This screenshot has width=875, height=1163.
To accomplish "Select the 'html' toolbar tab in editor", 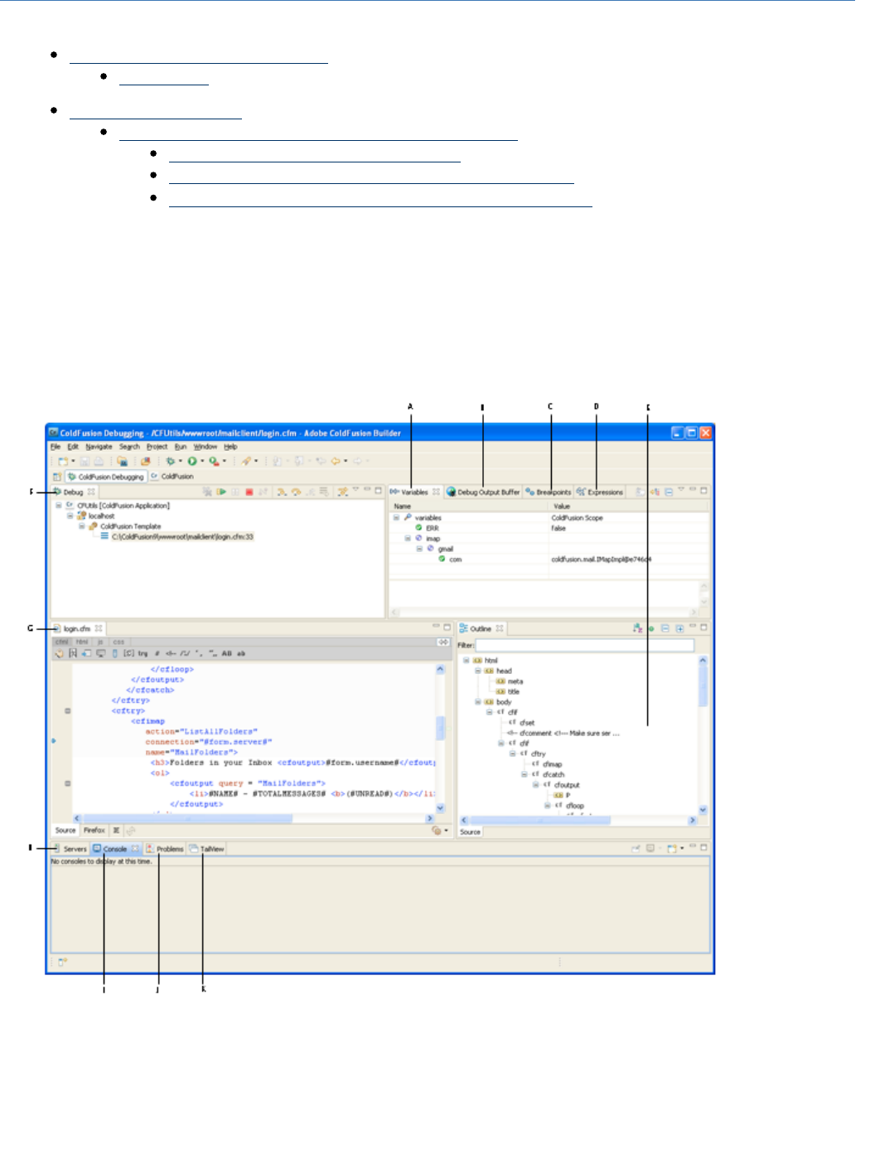I will click(x=82, y=642).
